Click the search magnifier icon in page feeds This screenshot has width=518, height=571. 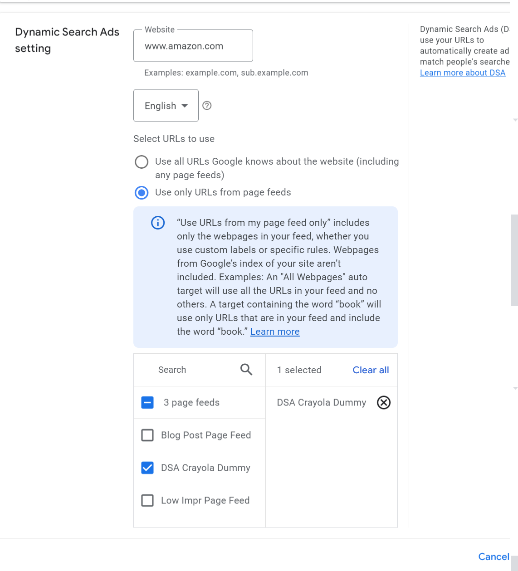246,370
